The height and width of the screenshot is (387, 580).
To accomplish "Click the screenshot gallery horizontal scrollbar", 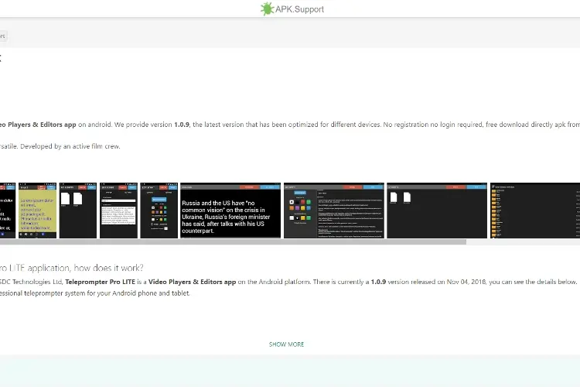I will (233, 242).
